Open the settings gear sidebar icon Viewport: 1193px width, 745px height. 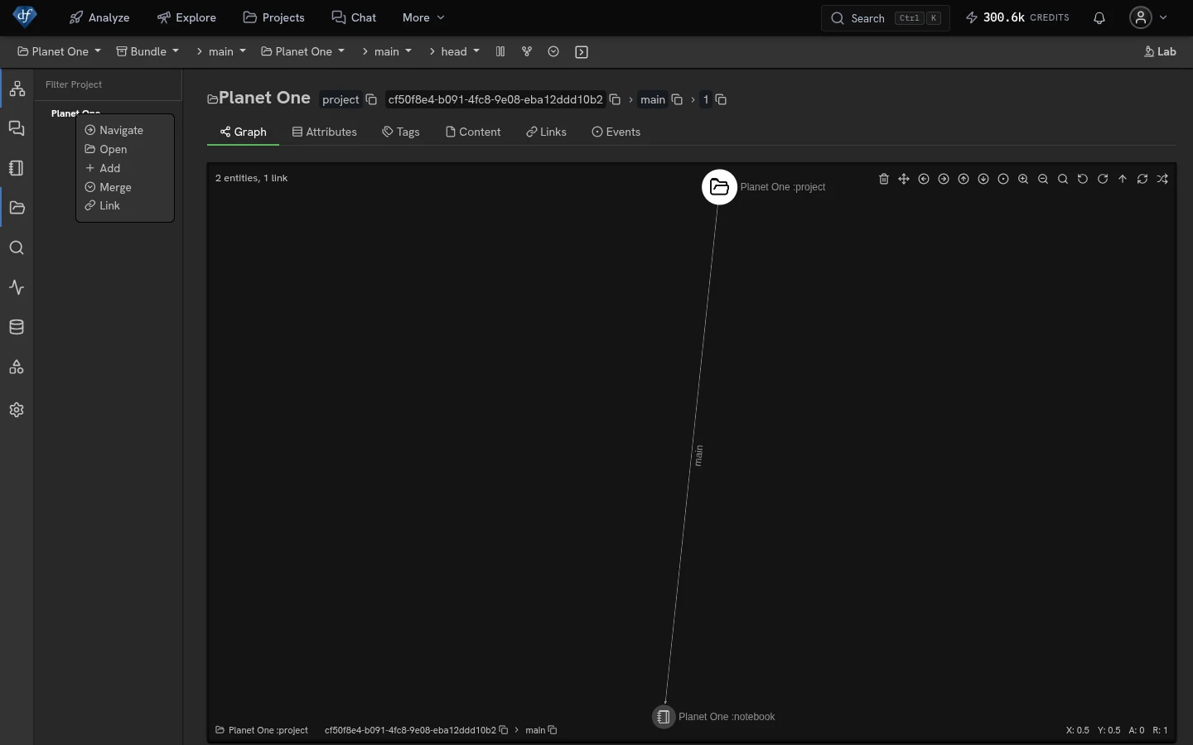pyautogui.click(x=17, y=410)
